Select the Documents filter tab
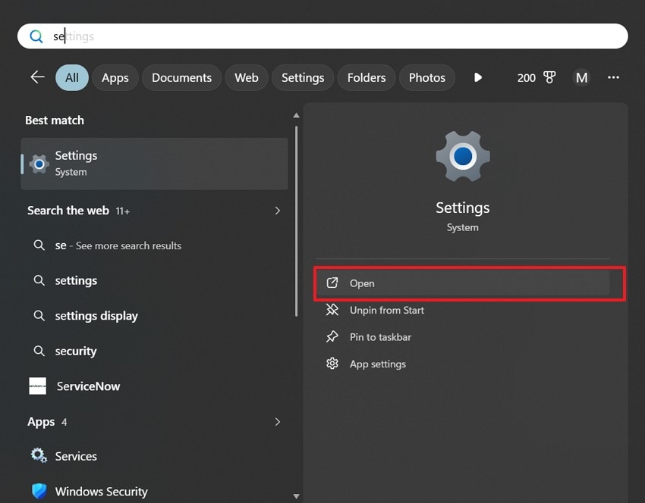The image size is (645, 503). (181, 77)
